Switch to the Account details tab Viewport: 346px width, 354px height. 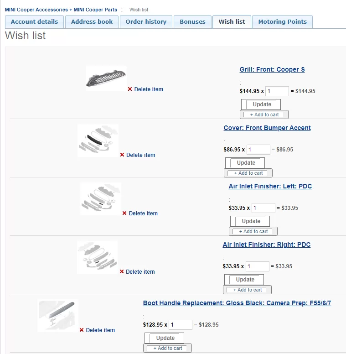click(x=35, y=21)
